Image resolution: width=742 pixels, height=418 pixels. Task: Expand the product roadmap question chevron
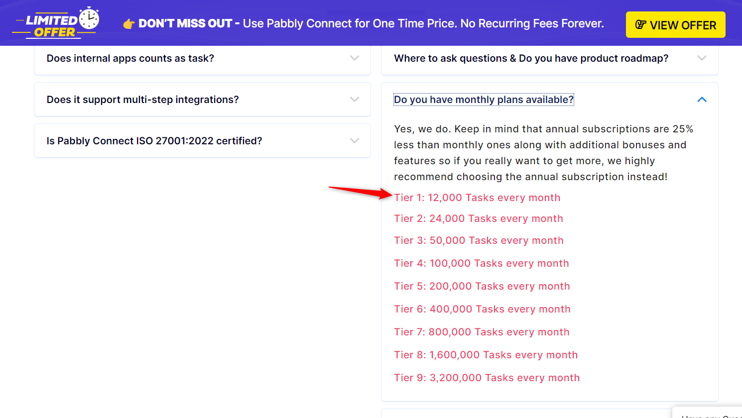pos(702,58)
